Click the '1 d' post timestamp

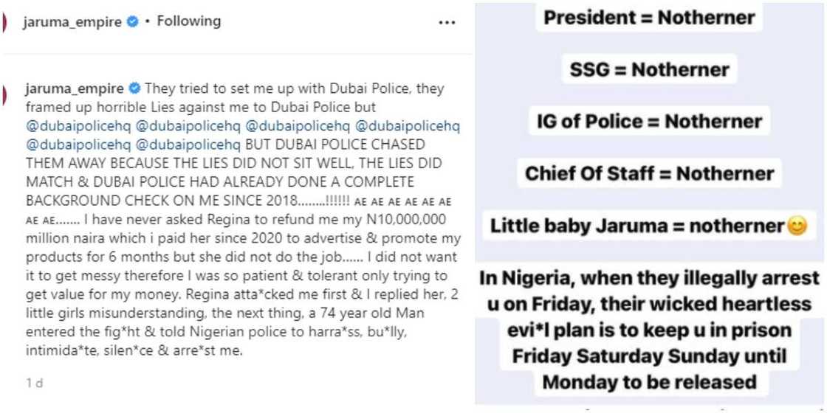coord(34,382)
